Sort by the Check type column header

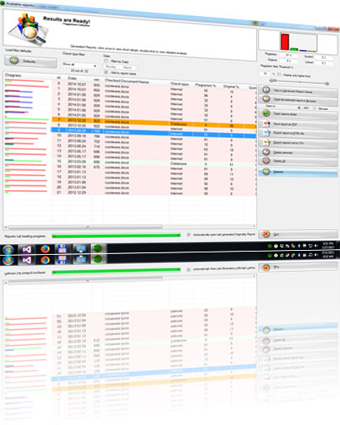(180, 84)
